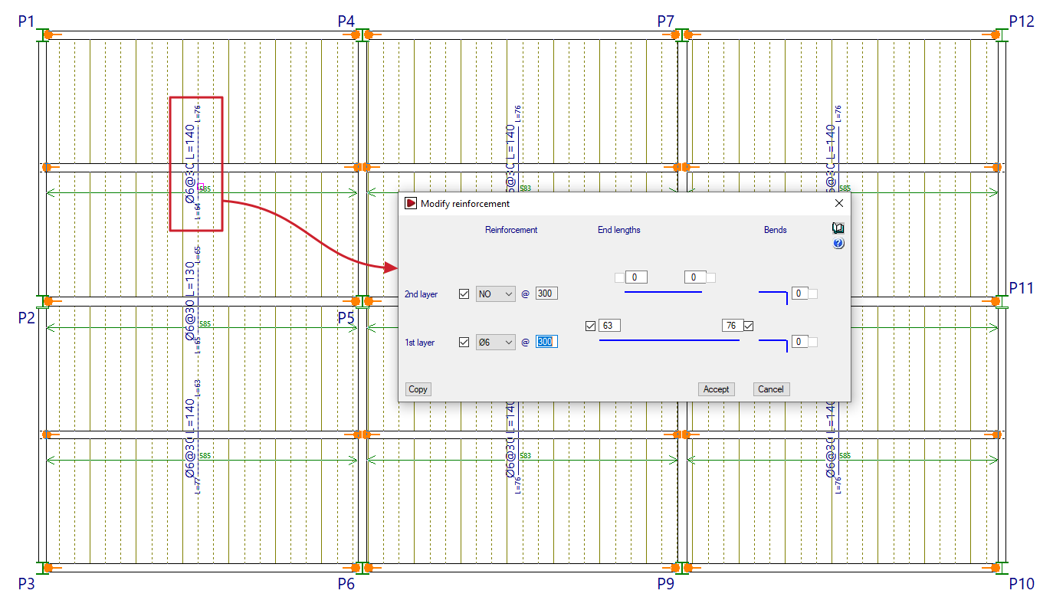Image resolution: width=1053 pixels, height=610 pixels.
Task: Enable the 2nd layer right end length checkbox
Action: (x=711, y=277)
